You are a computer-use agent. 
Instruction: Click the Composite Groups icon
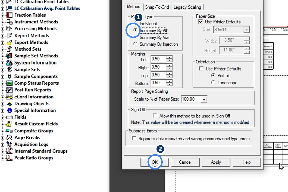click(9, 131)
